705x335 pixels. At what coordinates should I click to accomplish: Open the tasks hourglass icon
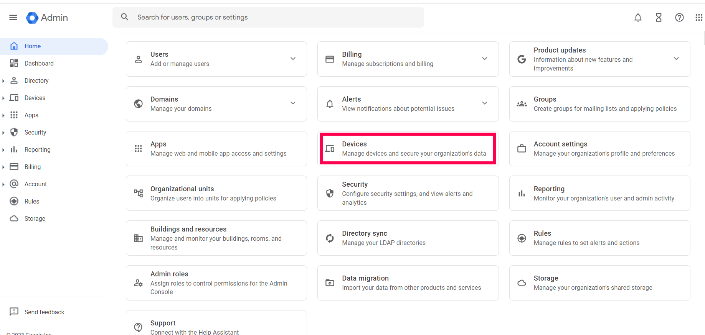[659, 18]
